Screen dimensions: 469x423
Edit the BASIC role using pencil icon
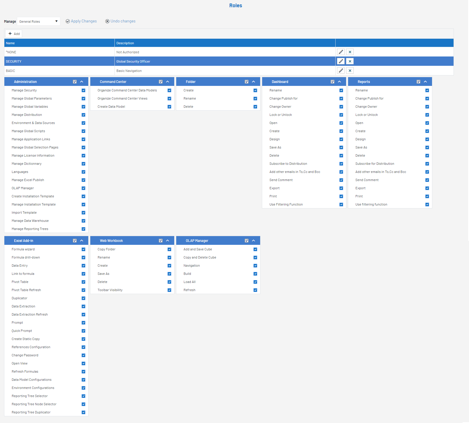click(341, 70)
